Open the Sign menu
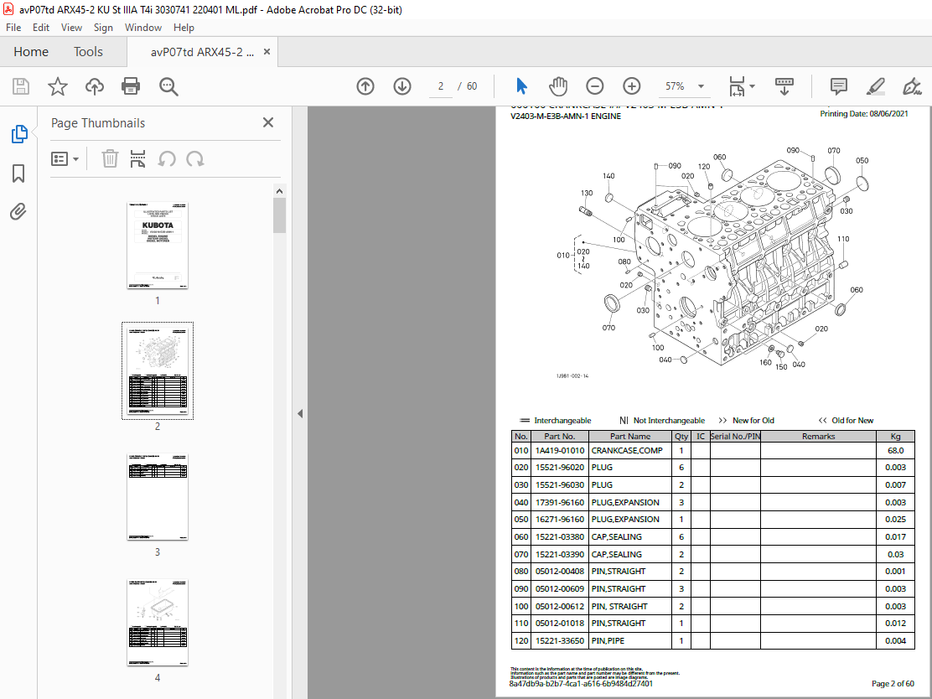 103,28
